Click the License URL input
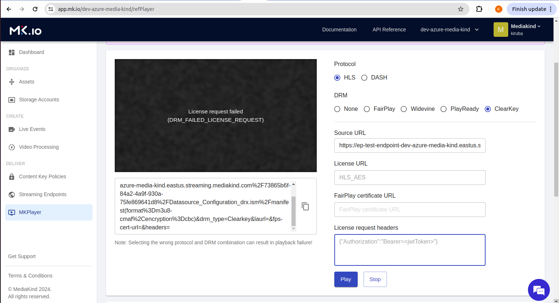The height and width of the screenshot is (303, 559). click(410, 178)
